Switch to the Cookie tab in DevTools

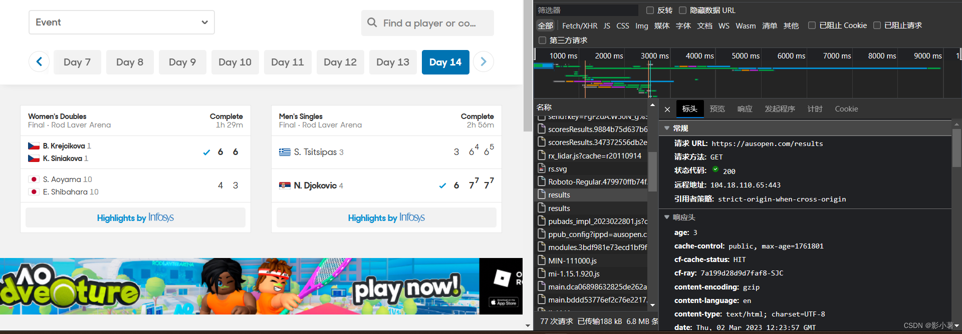point(846,109)
